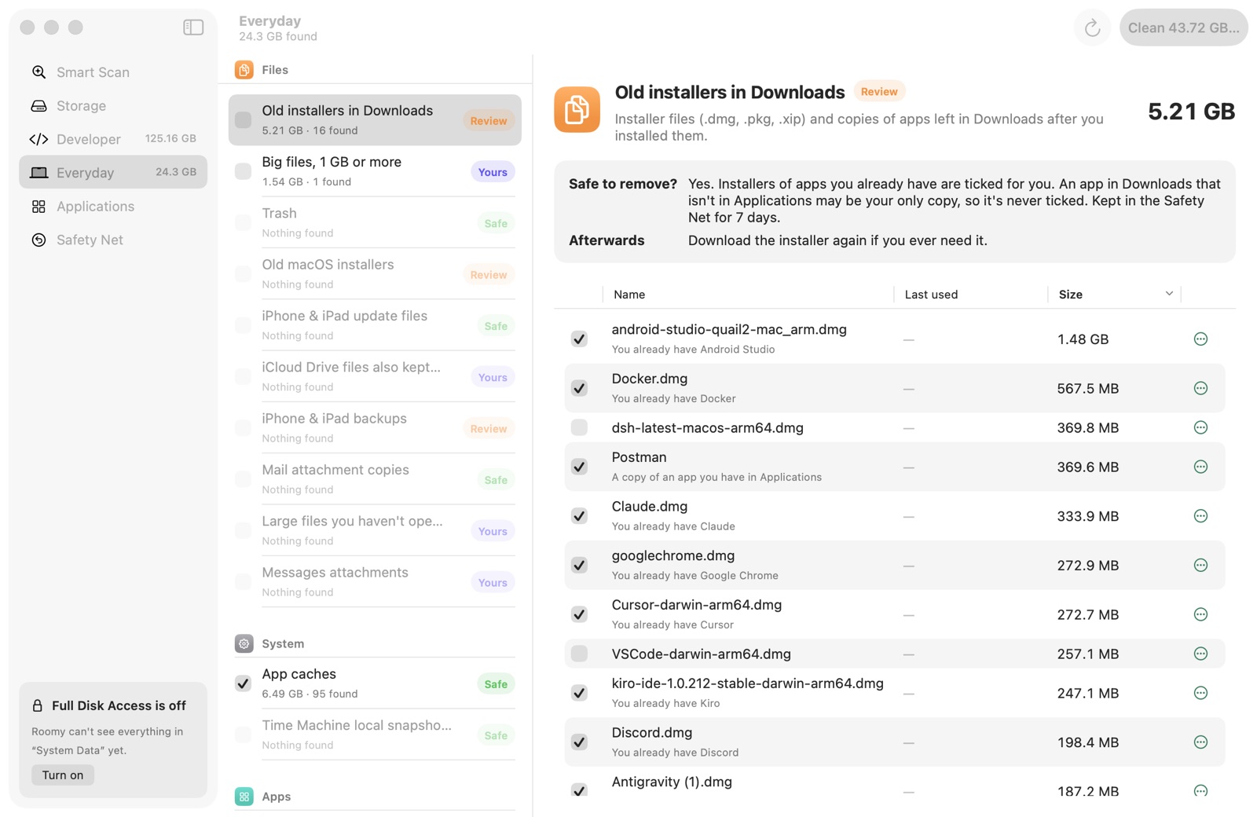Open more options for Discord.dmg

[1200, 742]
